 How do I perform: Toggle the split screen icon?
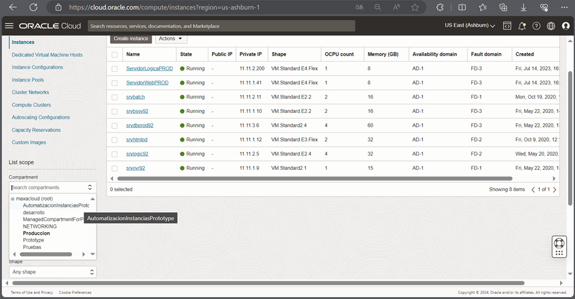[462, 7]
